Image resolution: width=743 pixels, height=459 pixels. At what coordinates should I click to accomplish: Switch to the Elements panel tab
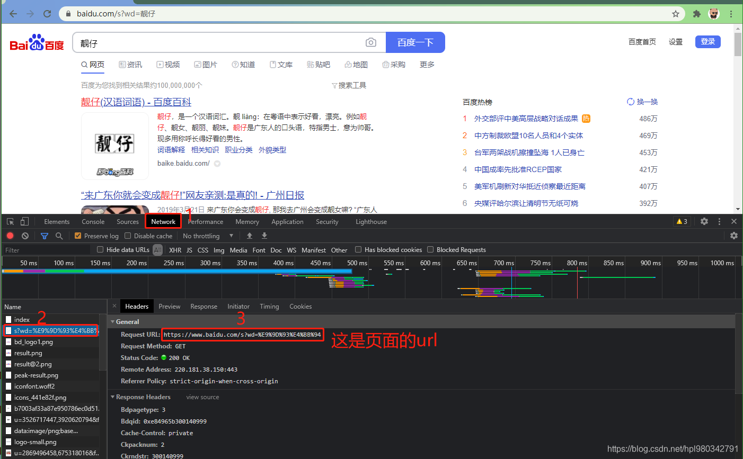[57, 221]
